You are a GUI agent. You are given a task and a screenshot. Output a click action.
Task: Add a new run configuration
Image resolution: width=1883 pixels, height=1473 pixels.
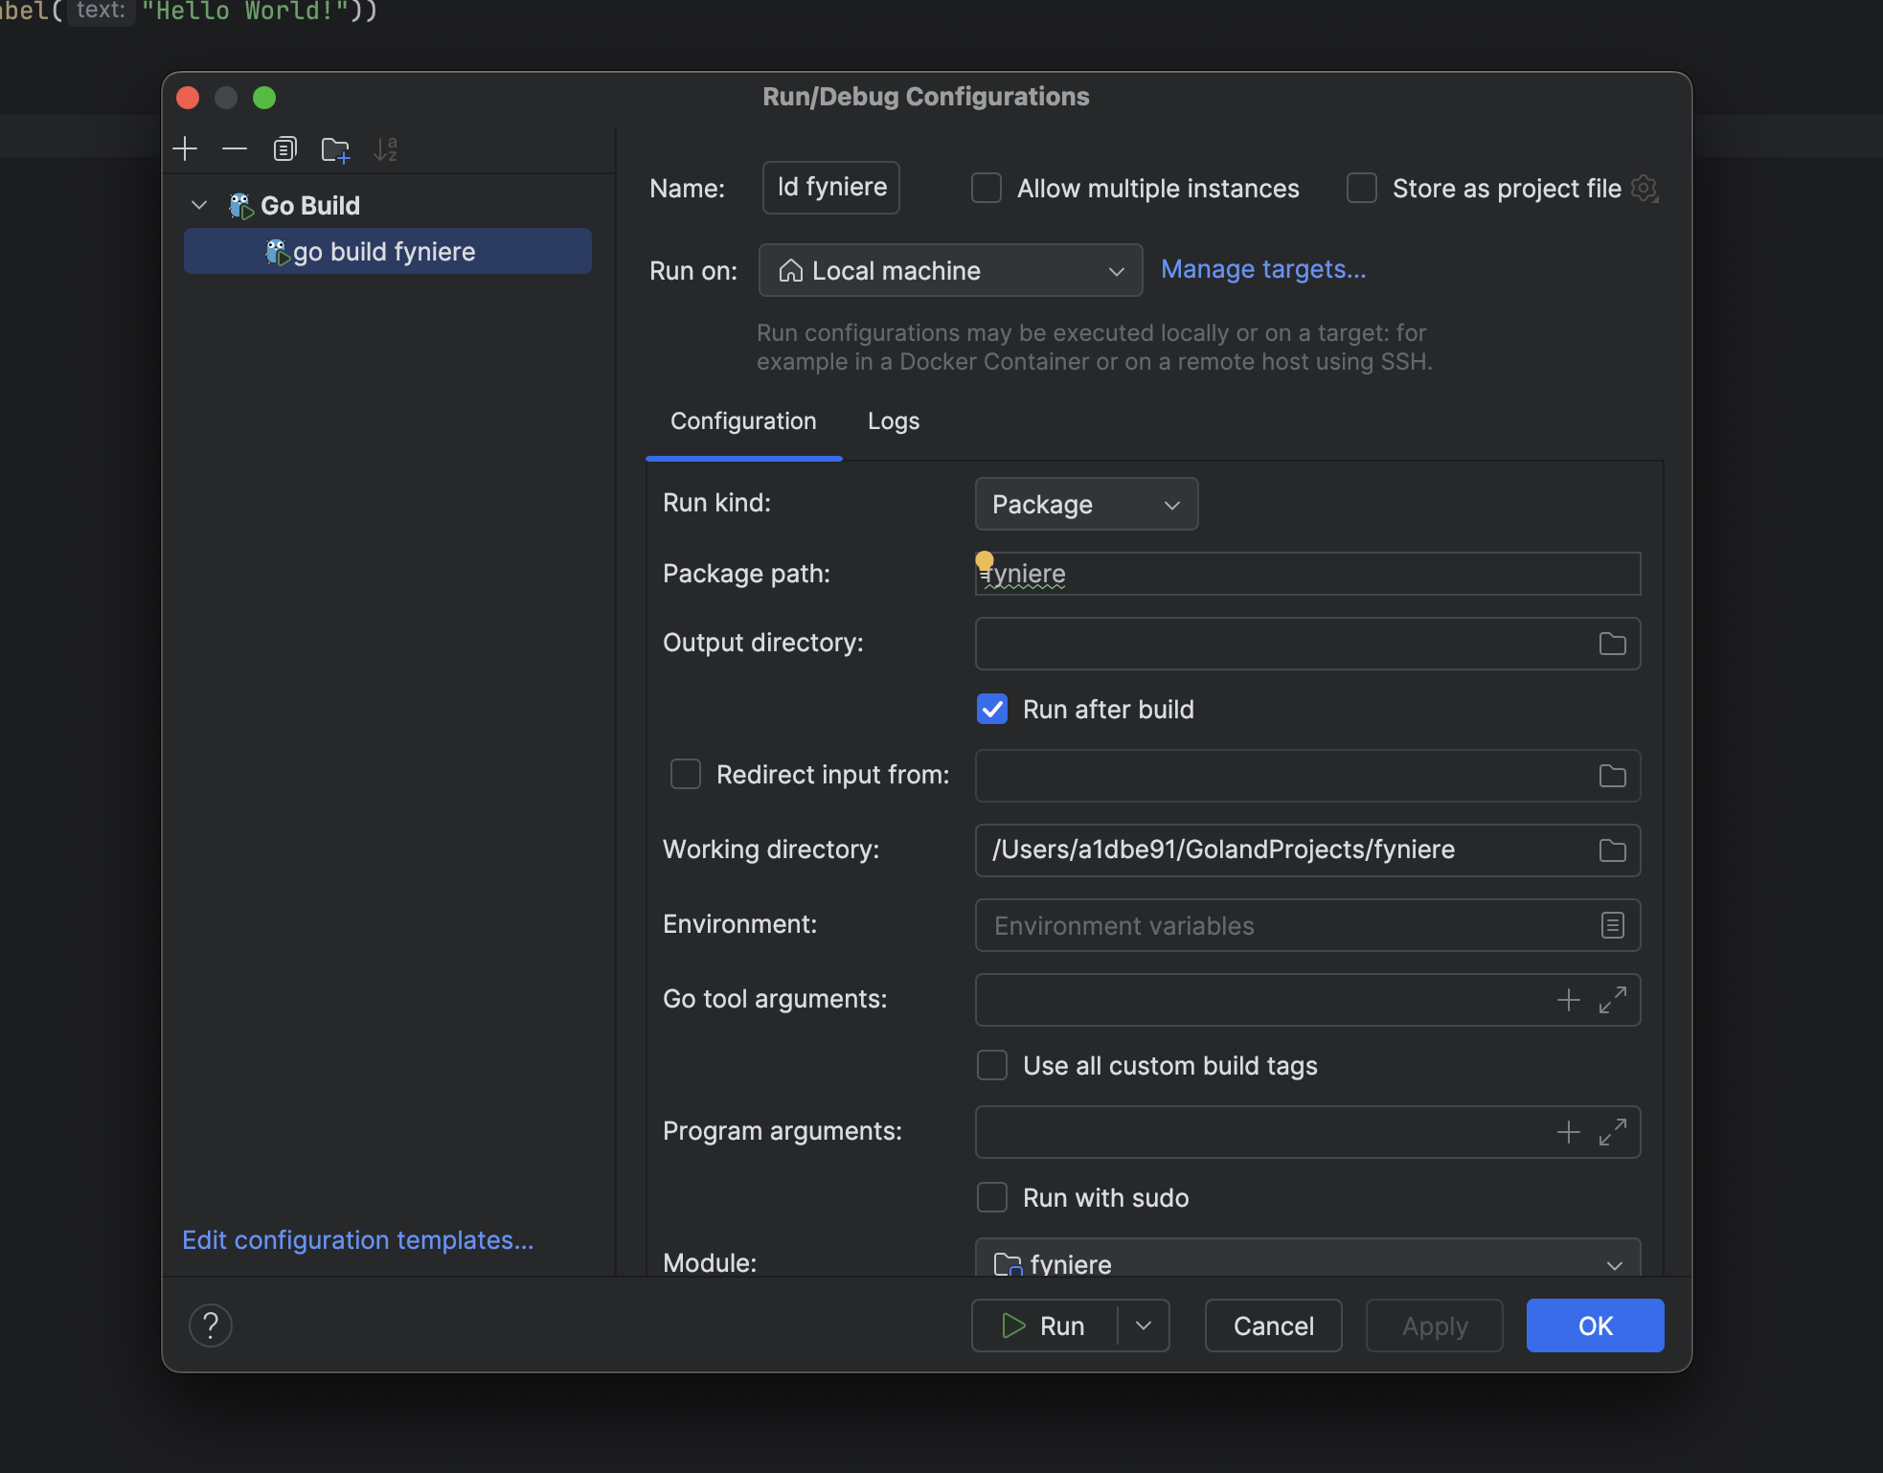click(x=185, y=149)
